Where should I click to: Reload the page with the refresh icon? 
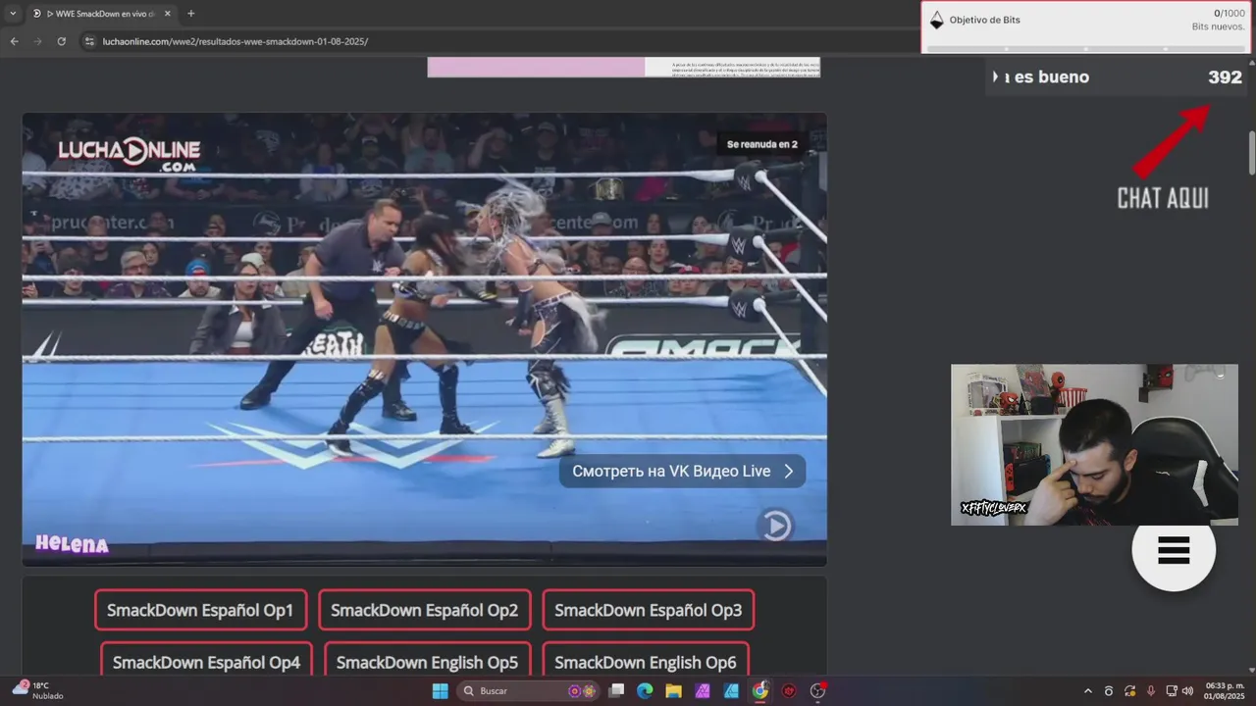click(x=61, y=41)
